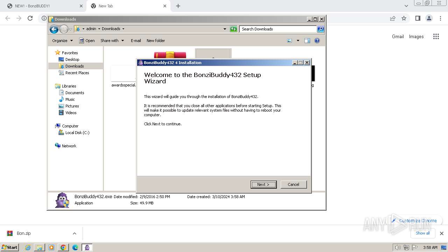Viewport: 448px width, 252px height.
Task: Open Local Disk (C:)
Action: coord(77,133)
